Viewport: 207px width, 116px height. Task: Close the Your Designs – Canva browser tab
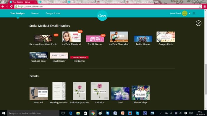(35, 2)
